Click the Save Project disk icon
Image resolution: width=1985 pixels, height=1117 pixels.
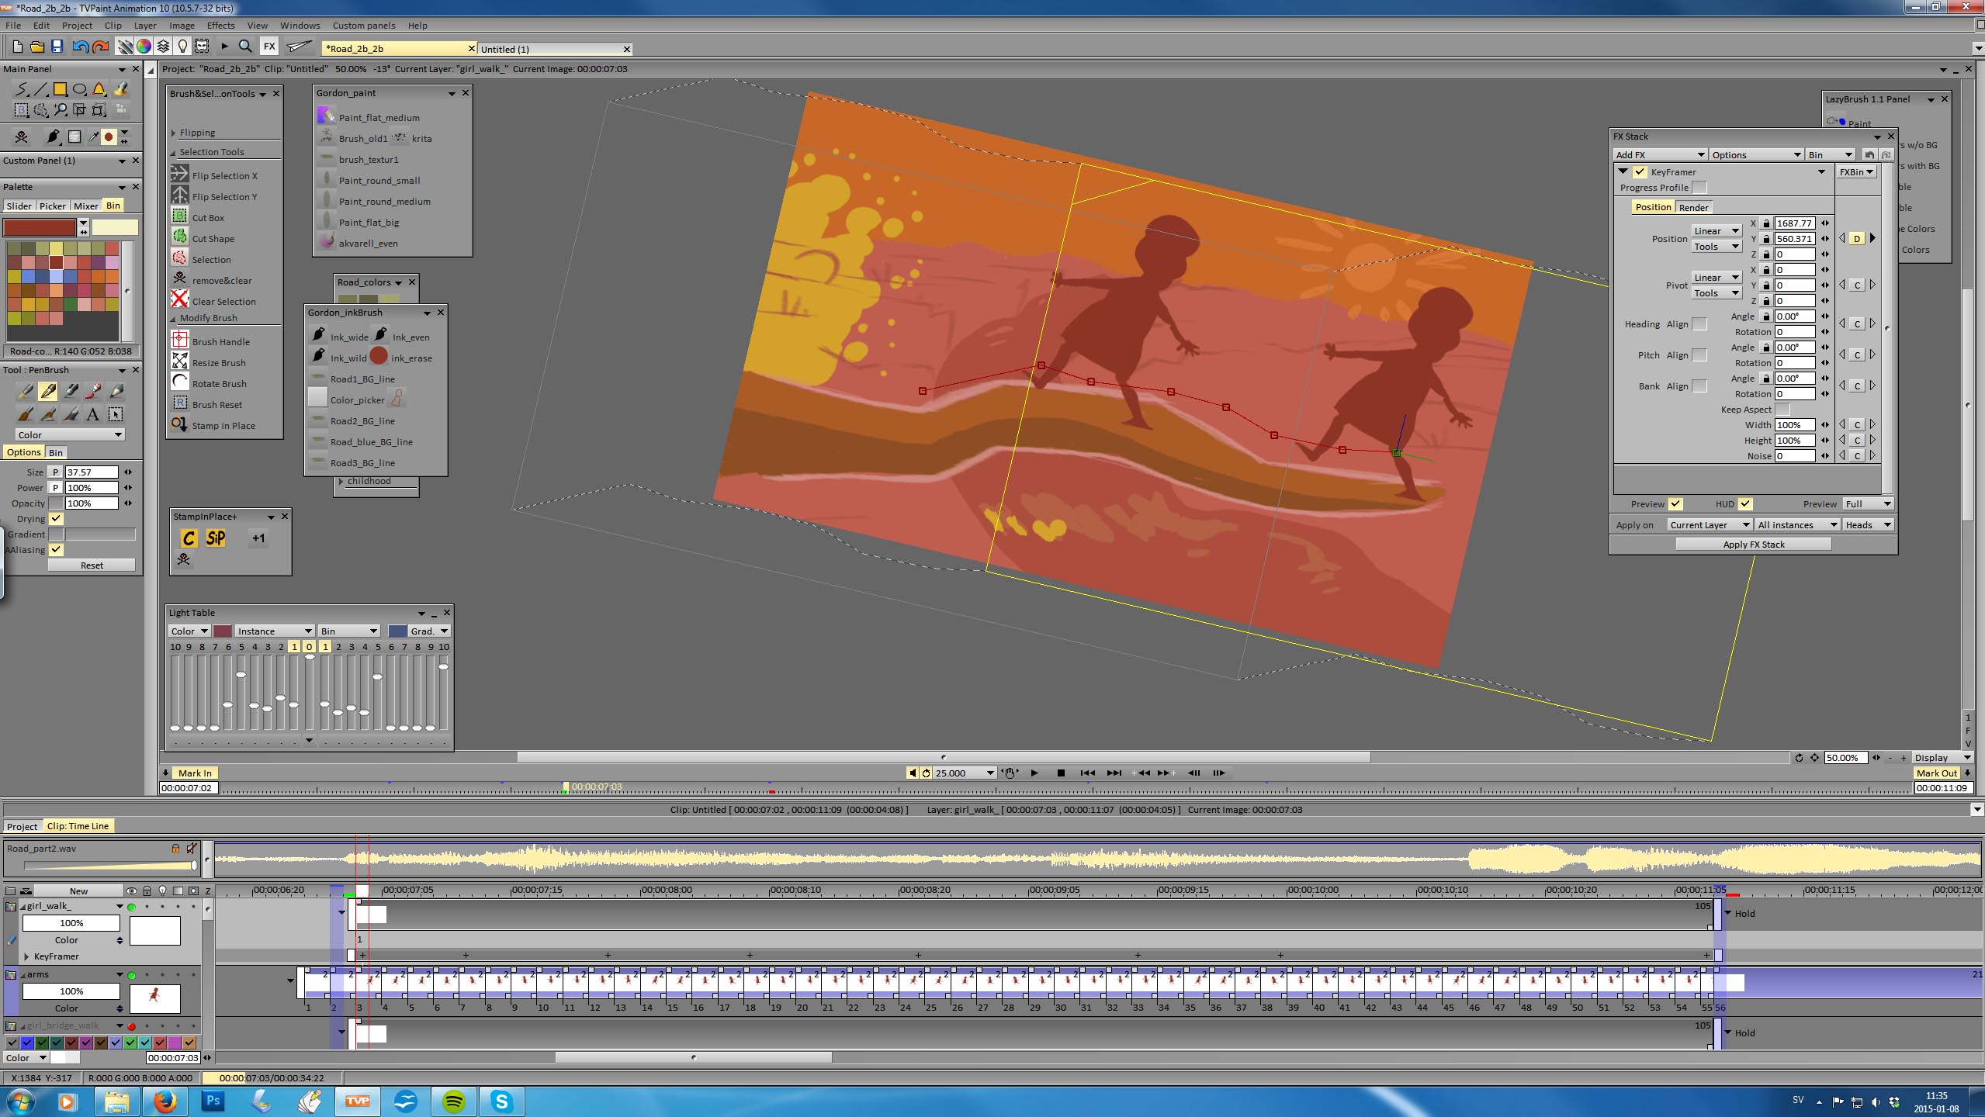[57, 47]
